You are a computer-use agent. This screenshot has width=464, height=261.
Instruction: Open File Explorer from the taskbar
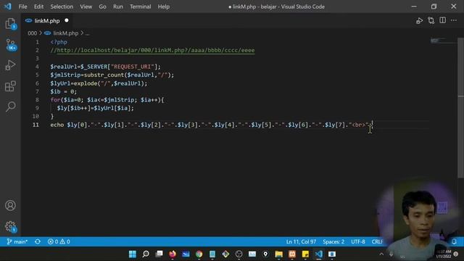click(x=278, y=254)
